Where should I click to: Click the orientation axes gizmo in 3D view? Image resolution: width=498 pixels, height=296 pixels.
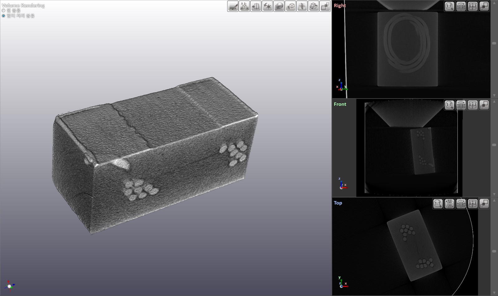(9, 286)
